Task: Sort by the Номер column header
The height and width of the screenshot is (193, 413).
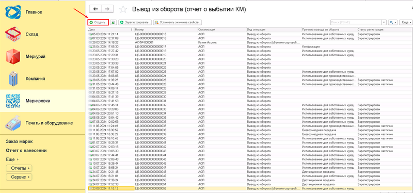Action: 166,29
